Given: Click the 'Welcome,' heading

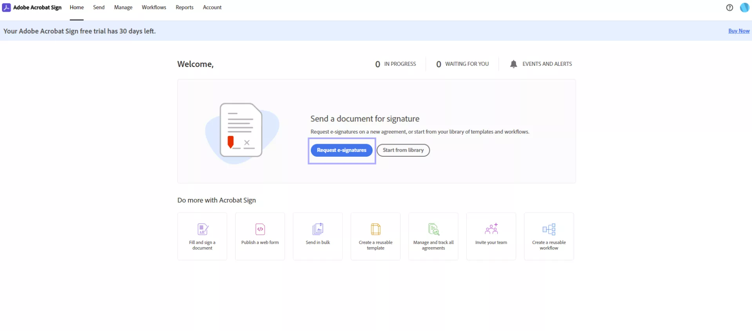Looking at the screenshot, I should pyautogui.click(x=195, y=64).
